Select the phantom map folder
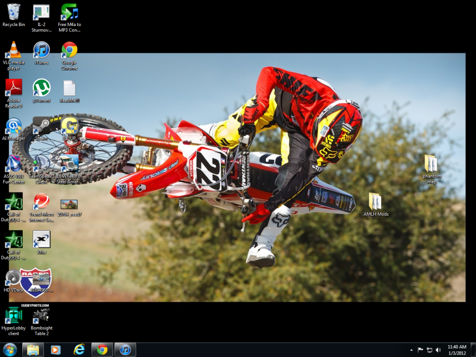The width and height of the screenshot is (476, 357). (x=431, y=164)
